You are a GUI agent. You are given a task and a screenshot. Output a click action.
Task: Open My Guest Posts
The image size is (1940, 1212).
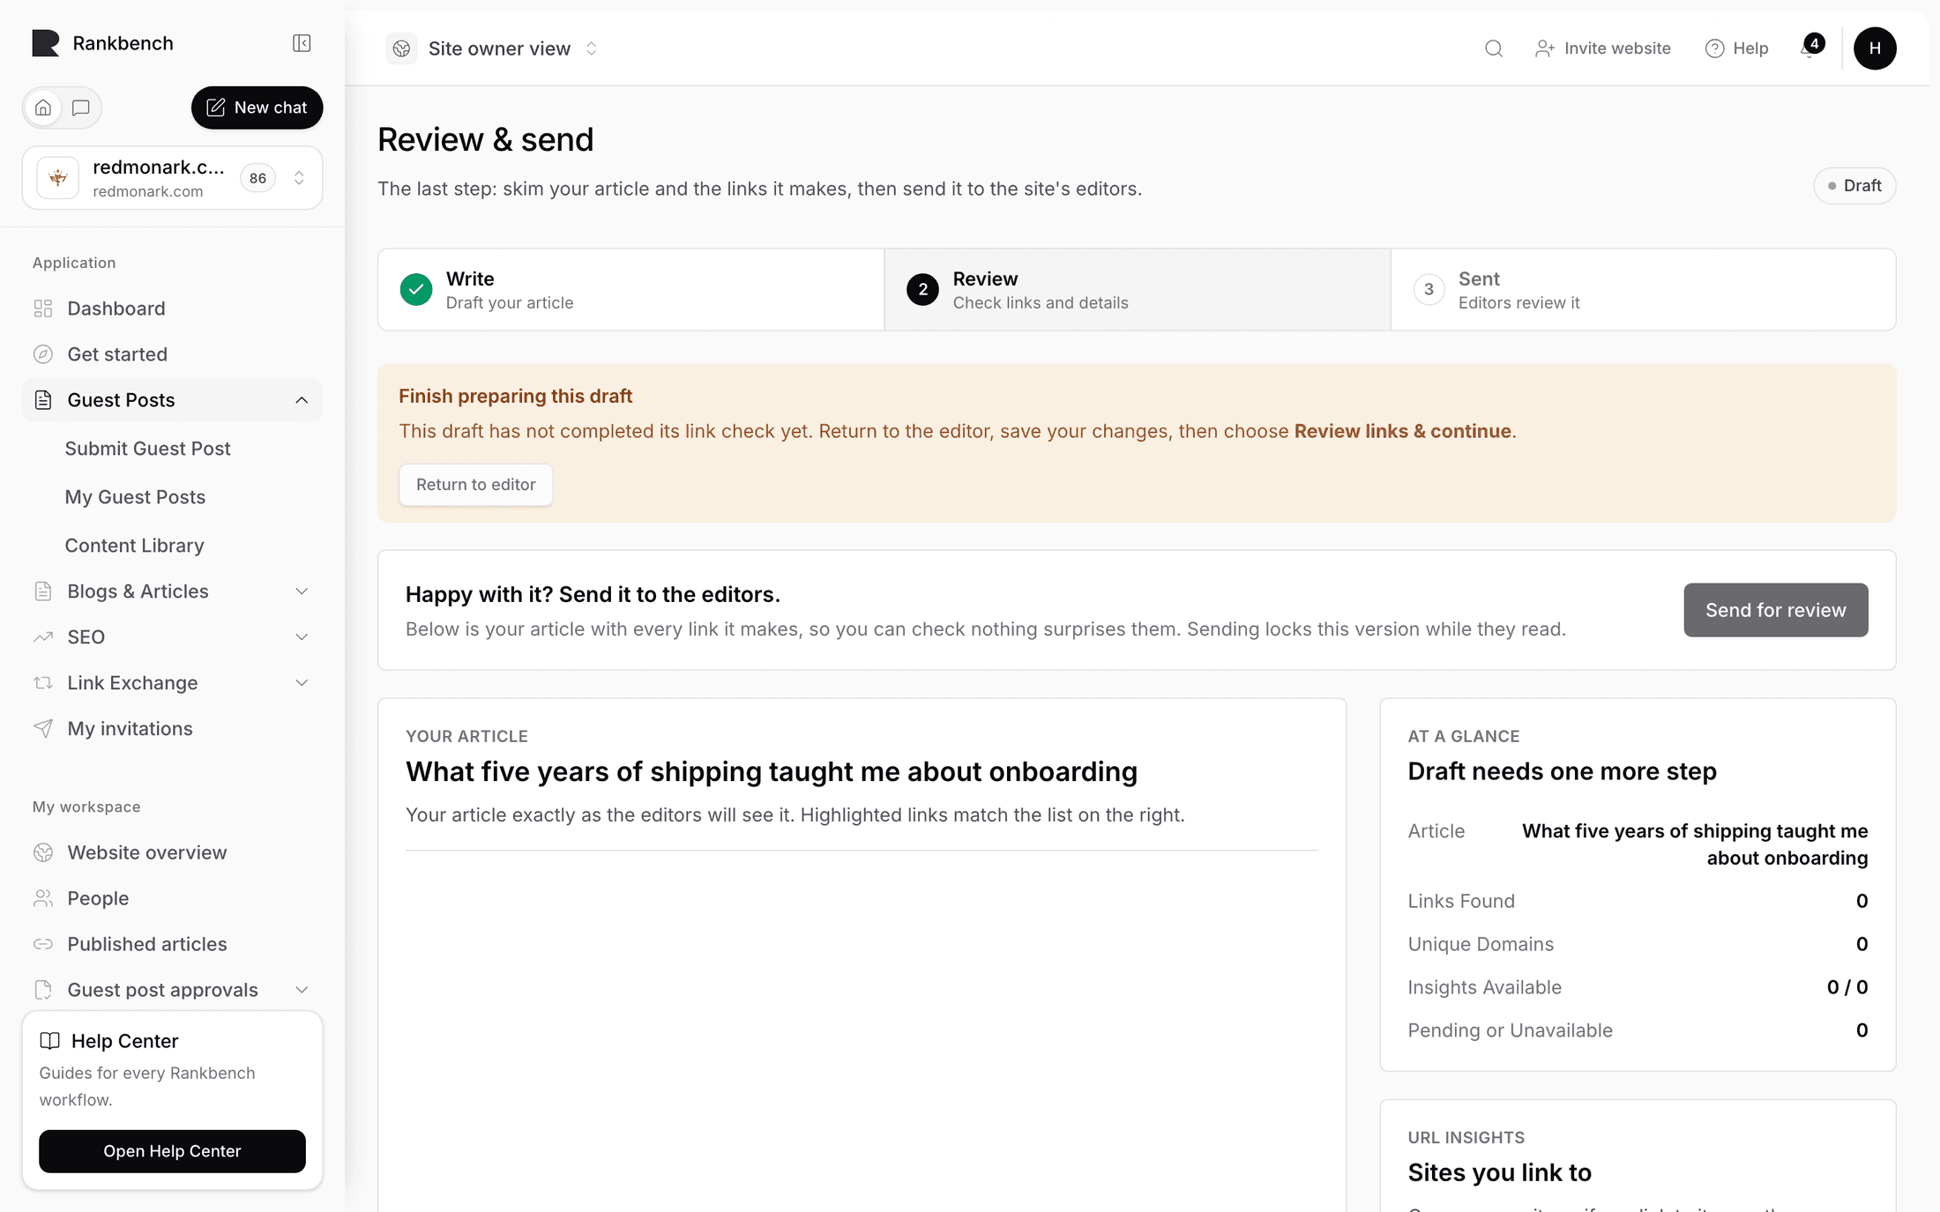[x=135, y=497]
